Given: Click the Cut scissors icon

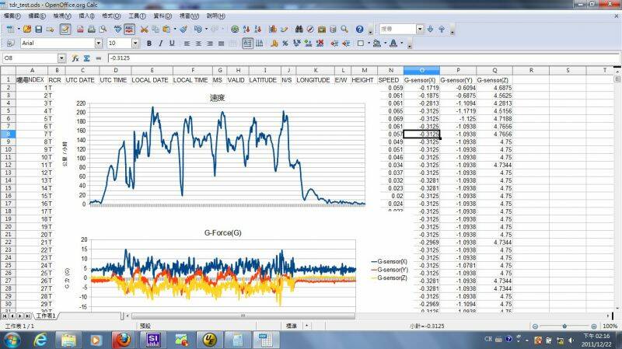Looking at the screenshot, I should (x=144, y=30).
